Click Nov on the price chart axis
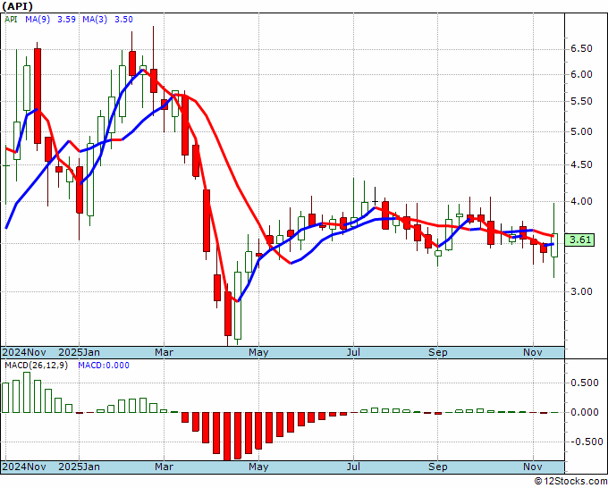608x488 pixels. 532,352
